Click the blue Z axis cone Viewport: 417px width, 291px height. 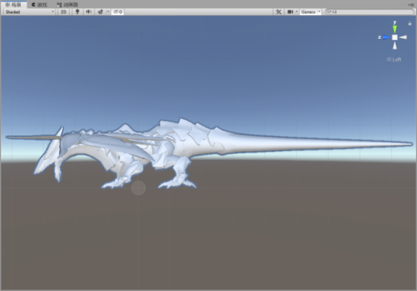tap(386, 37)
